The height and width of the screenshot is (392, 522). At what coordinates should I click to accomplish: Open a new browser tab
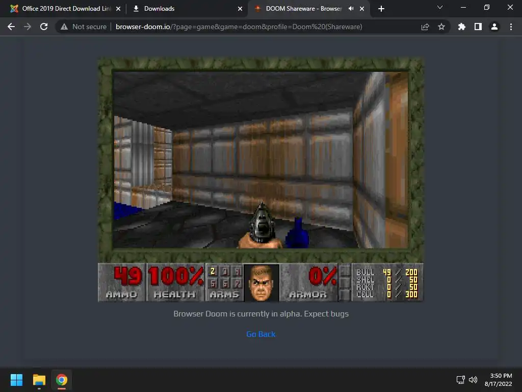[x=381, y=9]
